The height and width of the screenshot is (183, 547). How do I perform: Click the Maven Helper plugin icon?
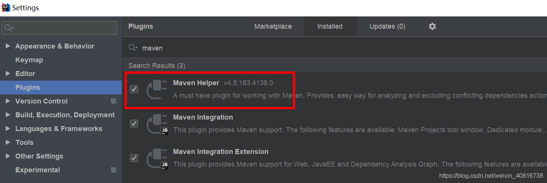point(157,89)
